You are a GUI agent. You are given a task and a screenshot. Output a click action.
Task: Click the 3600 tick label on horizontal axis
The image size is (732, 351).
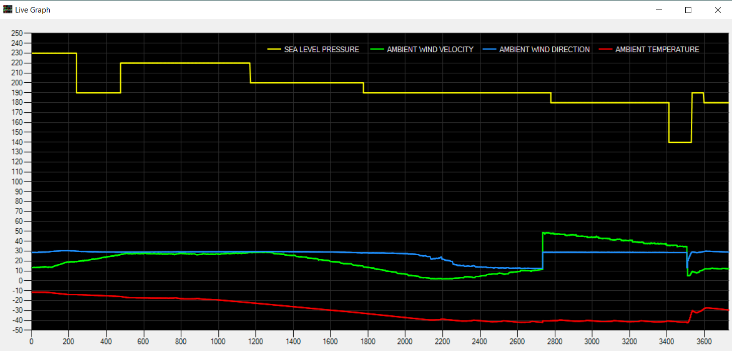point(704,340)
